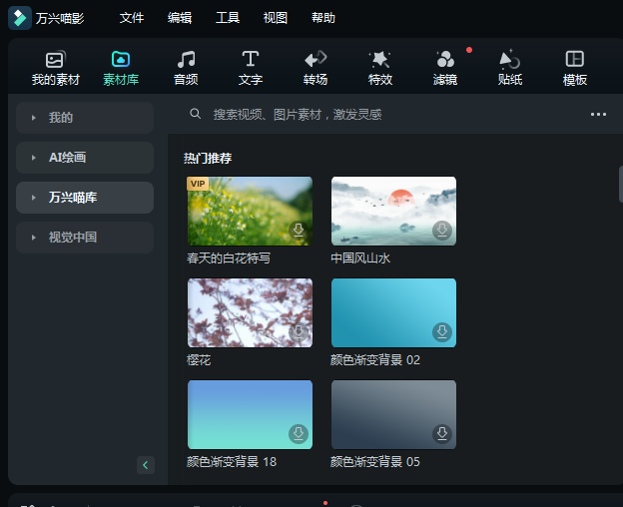This screenshot has height=507, width=623.
Task: Download the 中国风山水 clip
Action: click(x=442, y=231)
